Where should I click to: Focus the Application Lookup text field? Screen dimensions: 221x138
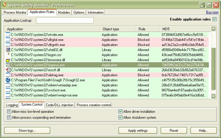[x=65, y=20]
